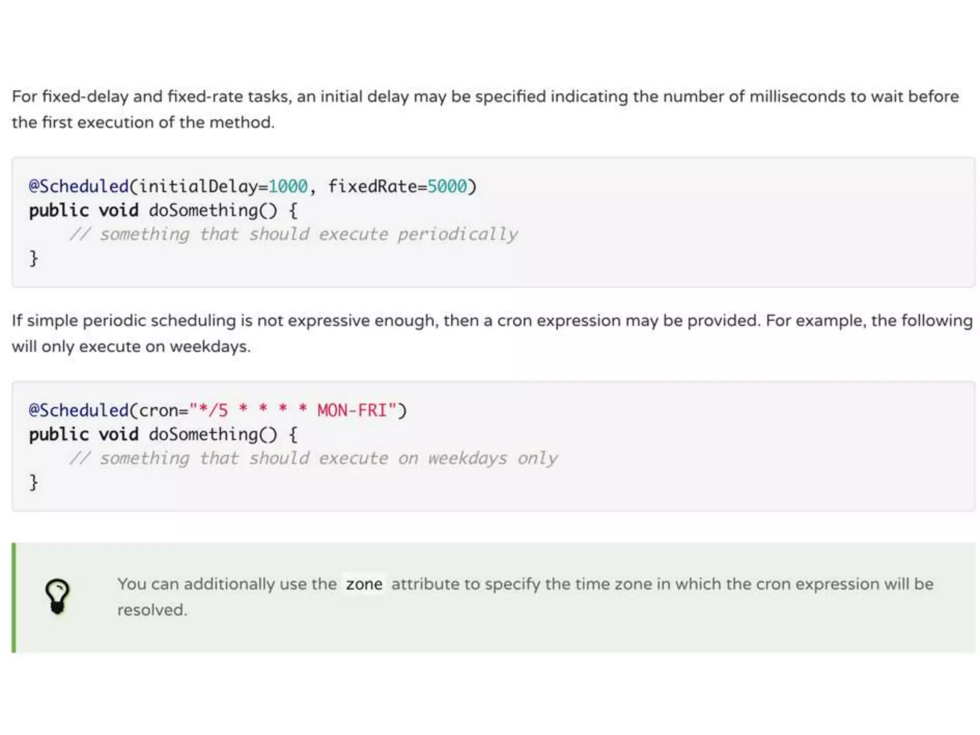This screenshot has width=980, height=735.
Task: Click the word 'resolved.' in the tip
Action: coord(152,610)
